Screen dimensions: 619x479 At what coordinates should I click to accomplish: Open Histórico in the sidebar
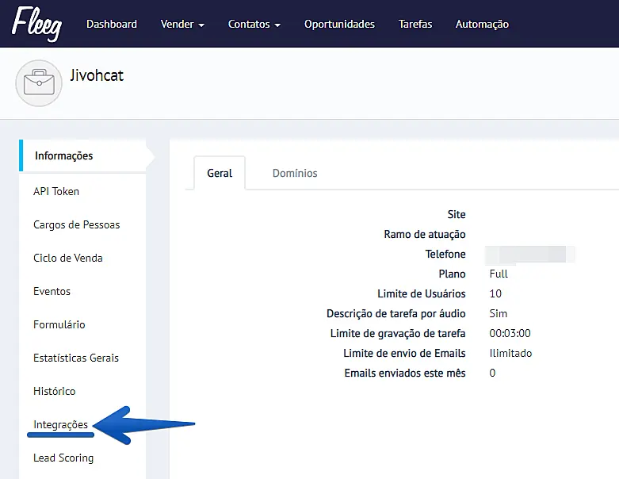tap(55, 391)
